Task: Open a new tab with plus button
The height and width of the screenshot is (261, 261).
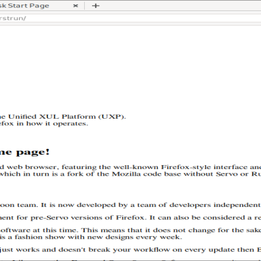Action: click(96, 6)
